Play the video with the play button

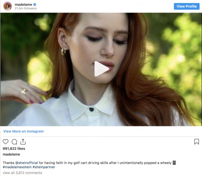click(101, 69)
